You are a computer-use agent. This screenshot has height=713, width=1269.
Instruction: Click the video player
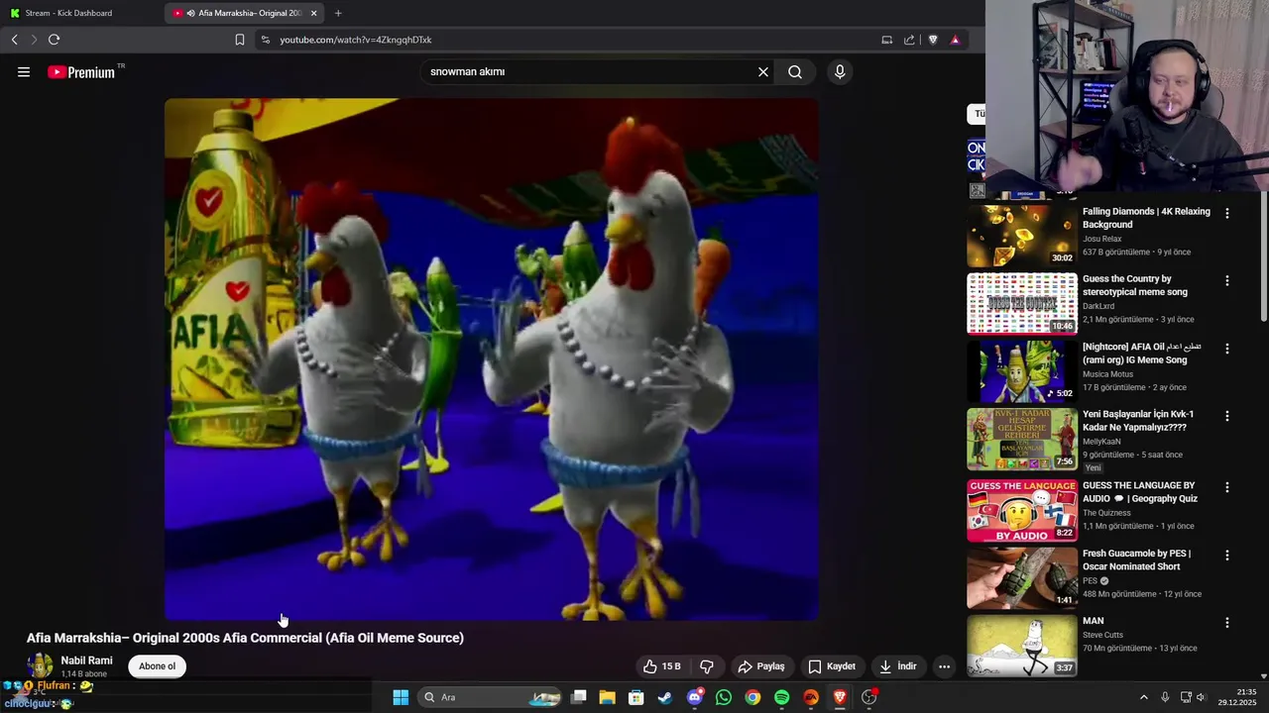tap(492, 358)
